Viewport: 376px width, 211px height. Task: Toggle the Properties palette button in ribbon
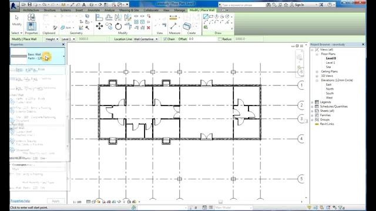pyautogui.click(x=31, y=26)
